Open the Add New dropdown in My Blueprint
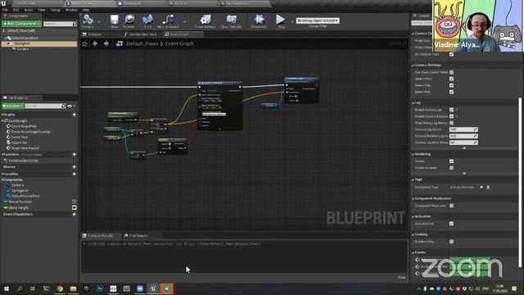Image resolution: width=524 pixels, height=295 pixels. [13, 106]
